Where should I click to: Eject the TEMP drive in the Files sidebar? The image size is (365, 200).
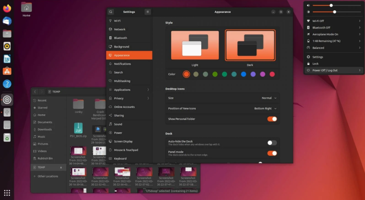point(61,167)
